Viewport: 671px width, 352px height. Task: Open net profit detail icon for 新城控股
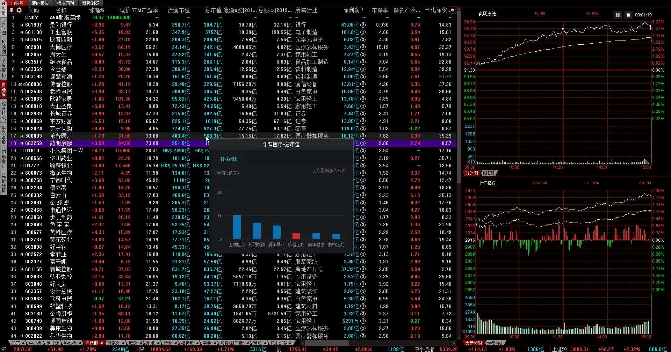[363, 269]
